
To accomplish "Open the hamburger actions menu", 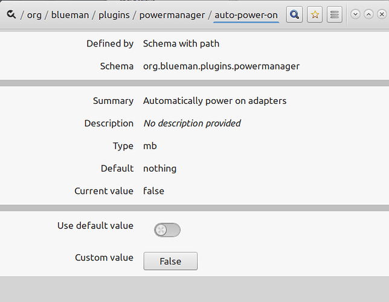I will pos(335,14).
